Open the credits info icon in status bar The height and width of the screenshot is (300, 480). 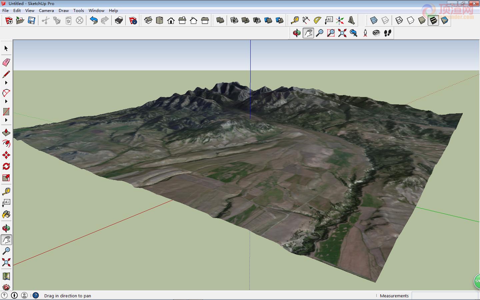(14, 295)
